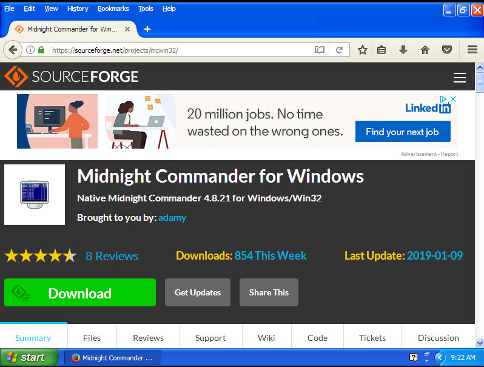Screen dimensions: 484x367
Task: Open the Firefox hamburger menu
Action: pos(472,50)
